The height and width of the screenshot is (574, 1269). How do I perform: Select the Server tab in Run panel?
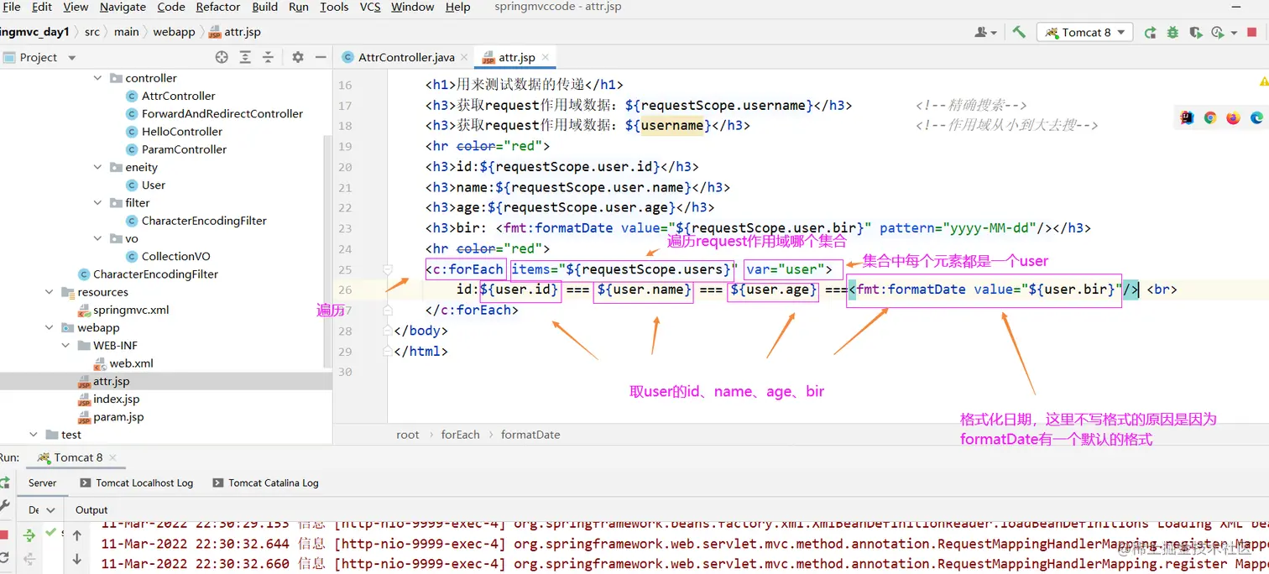point(42,483)
